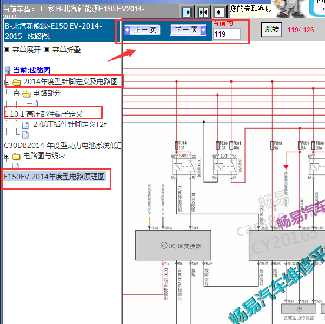Viewport: 325px width, 324px height.
Task: Click the 119/ 126 page counter
Action: click(x=301, y=30)
